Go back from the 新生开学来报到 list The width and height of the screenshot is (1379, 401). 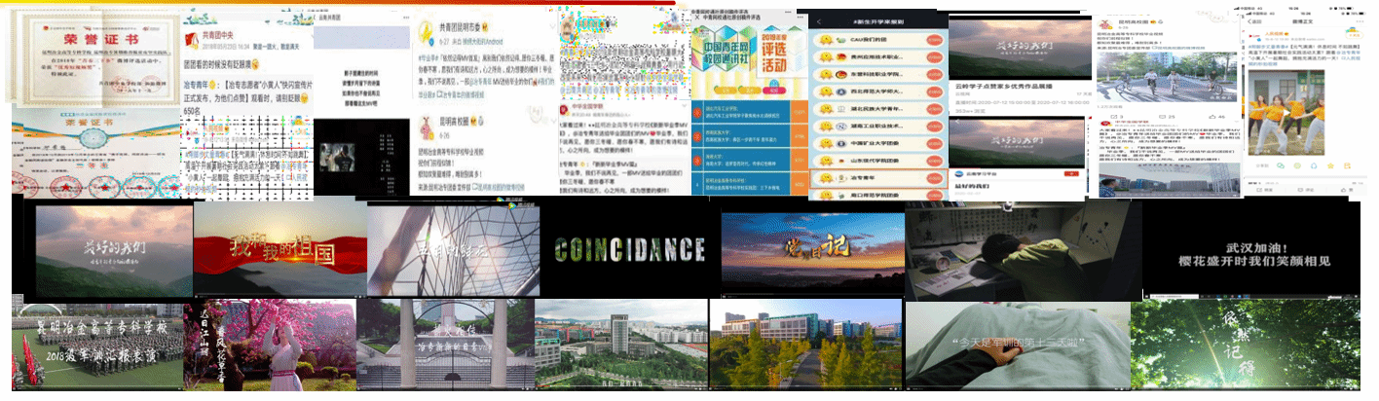coord(817,20)
